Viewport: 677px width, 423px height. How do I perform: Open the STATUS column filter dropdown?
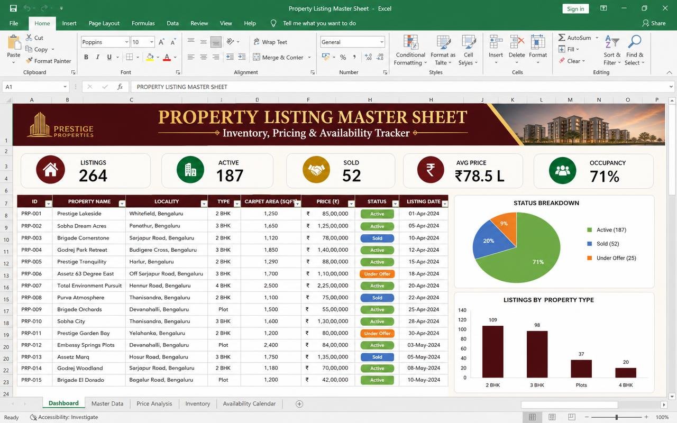(395, 204)
